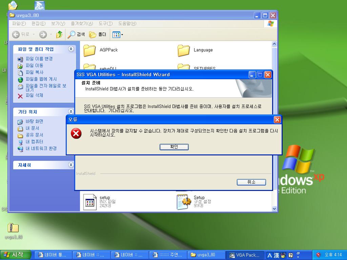Open the forward history dropdown arrow
The width and height of the screenshot is (347, 260).
point(51,35)
